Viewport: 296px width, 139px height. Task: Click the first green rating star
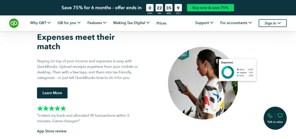(40, 108)
